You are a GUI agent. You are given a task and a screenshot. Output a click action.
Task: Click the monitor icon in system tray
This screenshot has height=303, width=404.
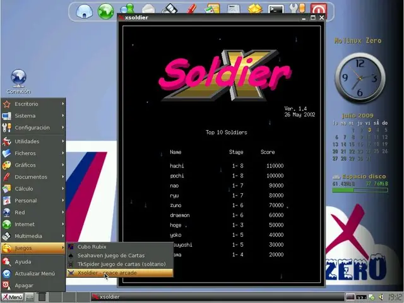click(x=350, y=297)
